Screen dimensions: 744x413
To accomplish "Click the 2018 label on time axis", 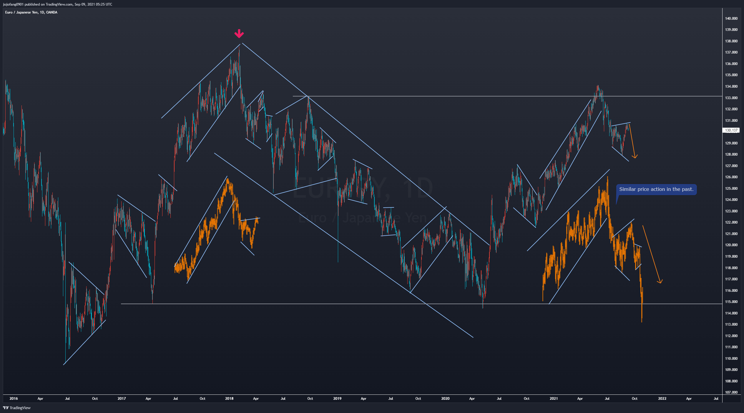I will (229, 399).
